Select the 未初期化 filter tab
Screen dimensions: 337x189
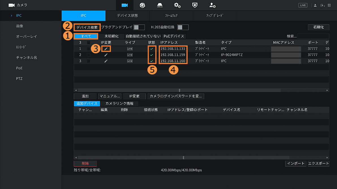(111, 36)
